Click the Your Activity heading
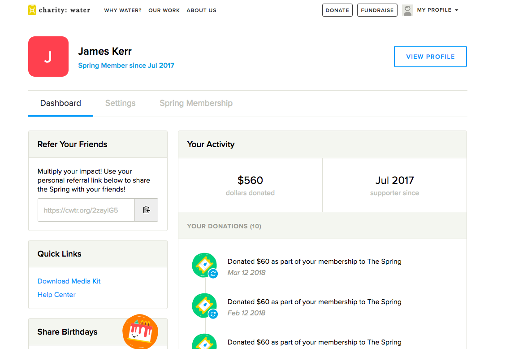This screenshot has width=510, height=349. pyautogui.click(x=211, y=144)
